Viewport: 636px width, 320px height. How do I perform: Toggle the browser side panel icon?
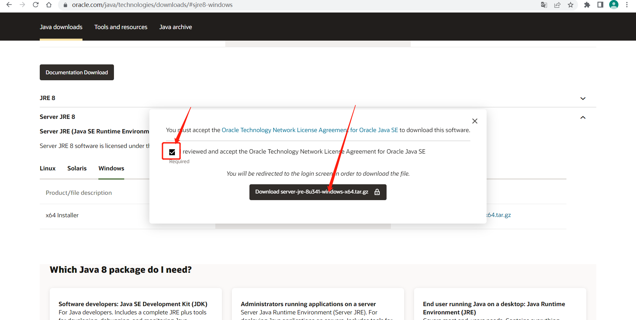[x=600, y=5]
